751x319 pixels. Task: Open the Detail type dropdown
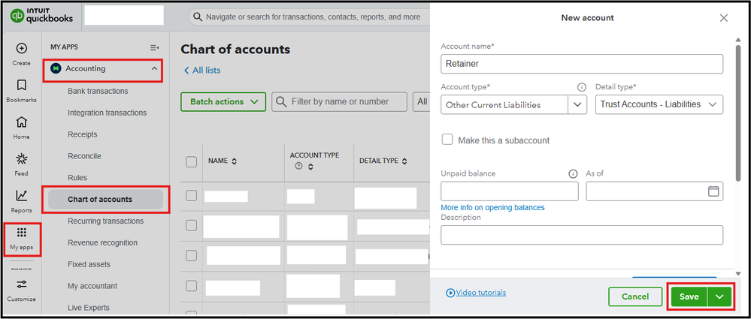(x=659, y=105)
